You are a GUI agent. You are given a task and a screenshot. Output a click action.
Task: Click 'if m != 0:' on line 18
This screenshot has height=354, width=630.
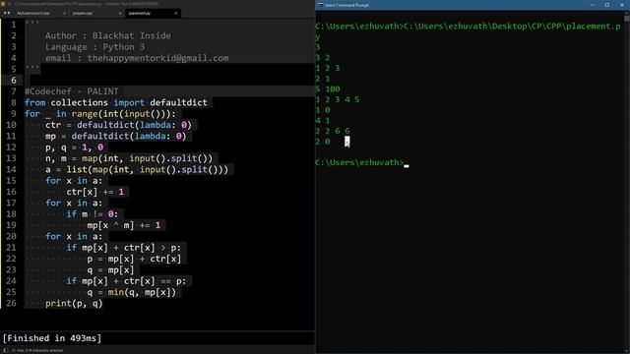93,214
